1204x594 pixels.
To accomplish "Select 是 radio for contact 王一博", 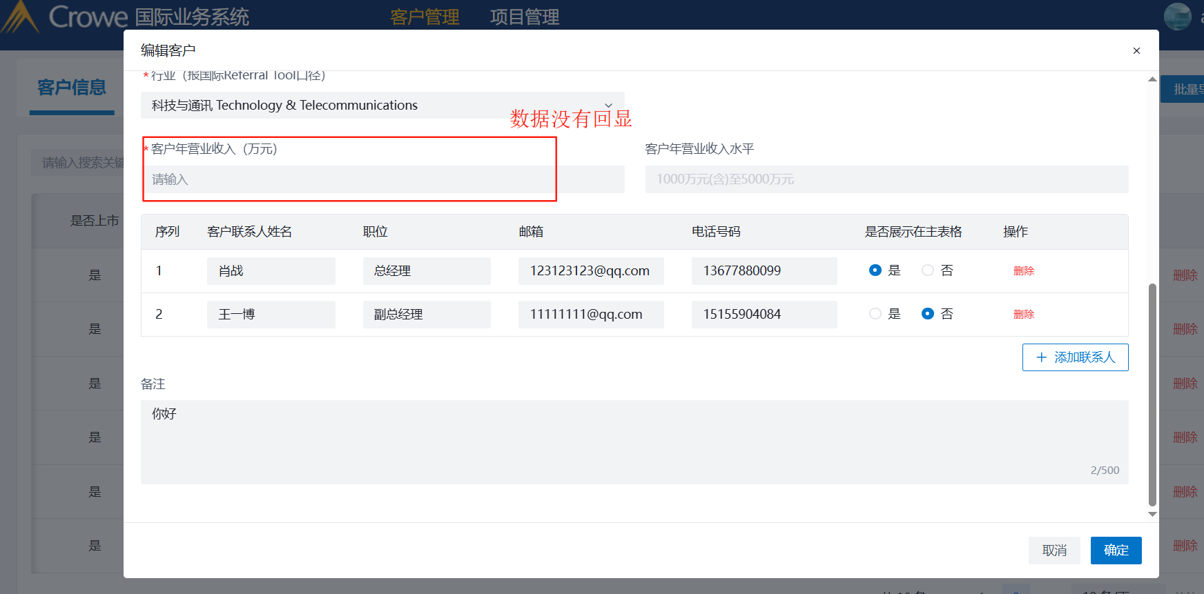I will 875,314.
